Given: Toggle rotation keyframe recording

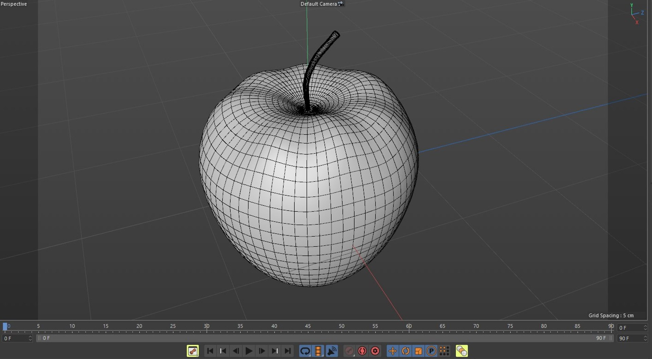Looking at the screenshot, I should (405, 351).
